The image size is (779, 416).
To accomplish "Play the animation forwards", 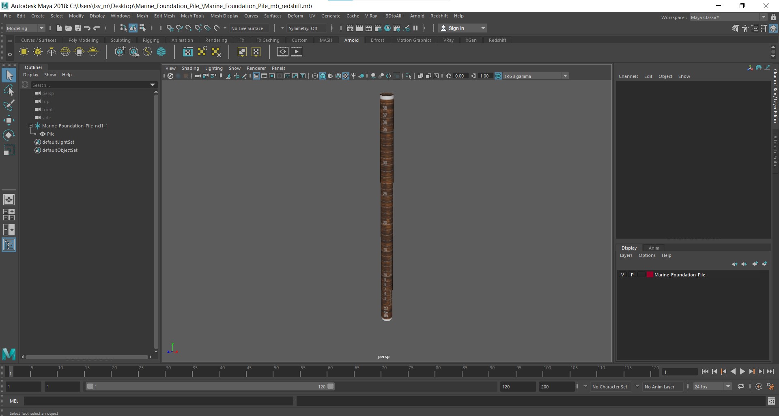I will point(742,371).
